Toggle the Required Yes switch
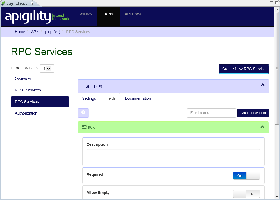This screenshot has width=280, height=200. pyautogui.click(x=246, y=176)
